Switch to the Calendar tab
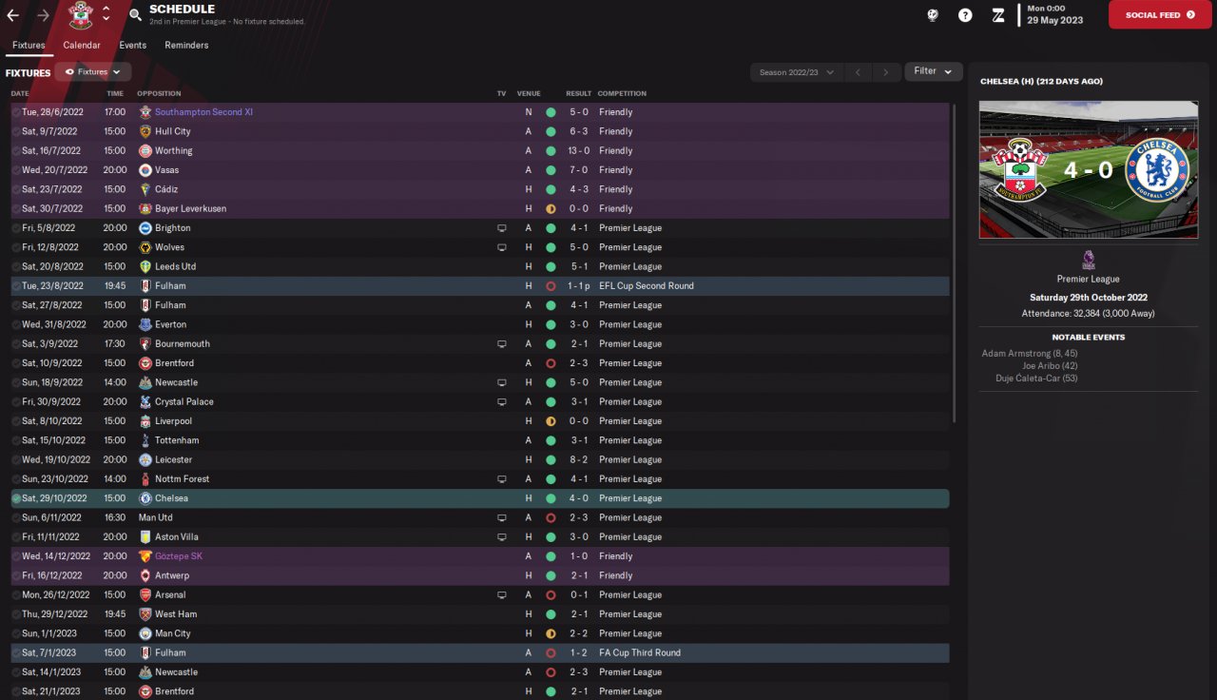The height and width of the screenshot is (700, 1217). 82,45
